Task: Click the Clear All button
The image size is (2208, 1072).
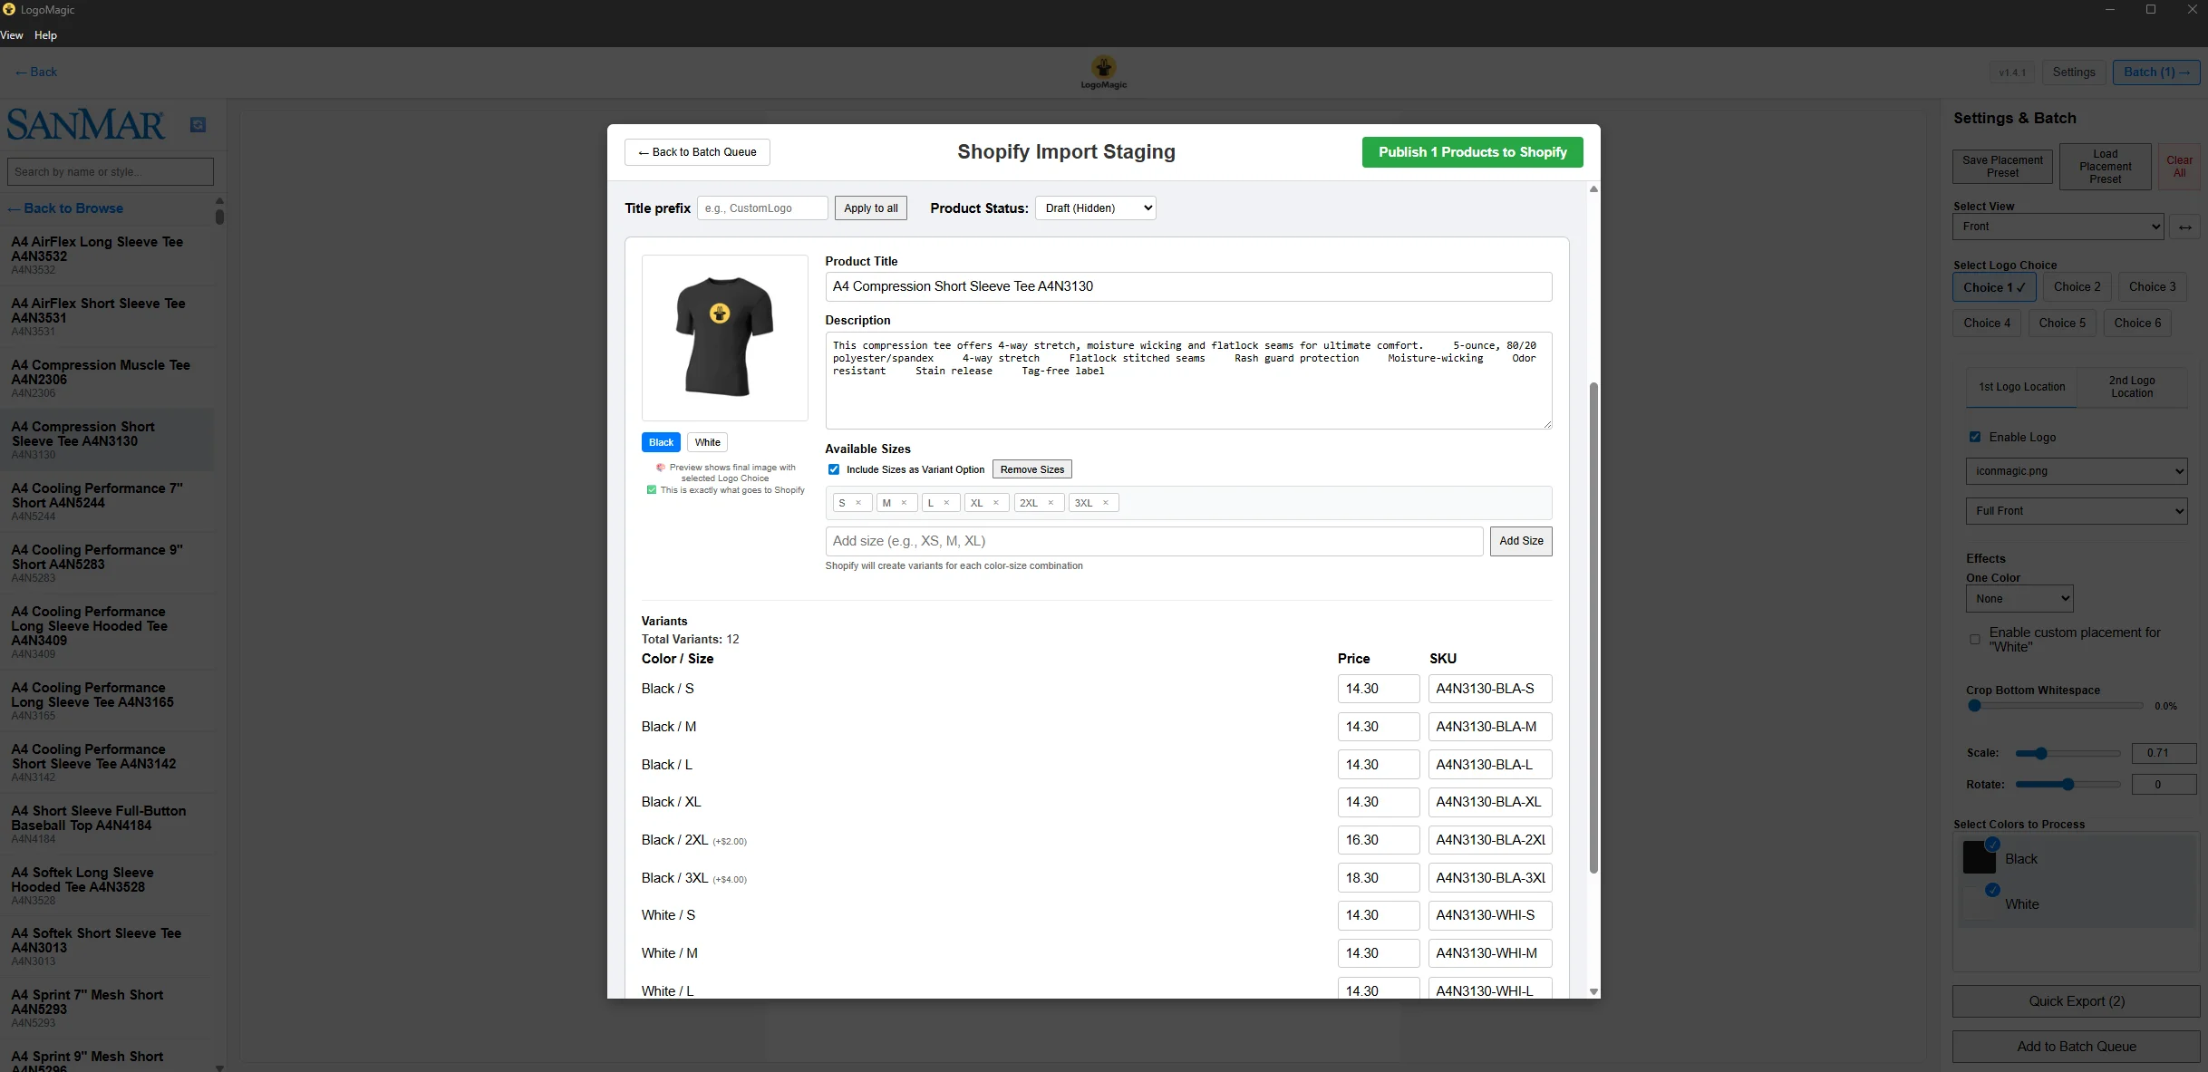Action: [2179, 167]
